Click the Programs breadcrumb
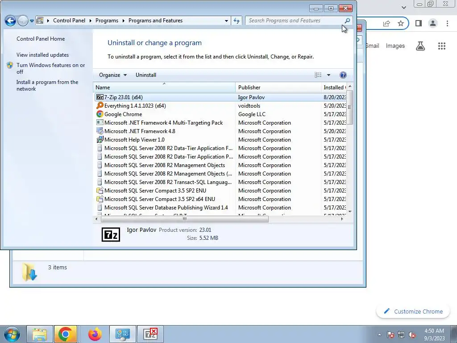The image size is (457, 343). (107, 21)
